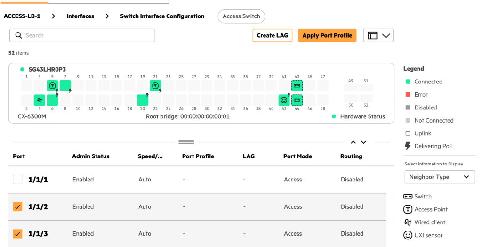Select port 44 switch uplink icon
Screen dimensions: 482x247
click(x=297, y=100)
